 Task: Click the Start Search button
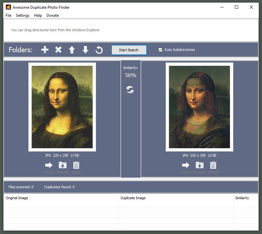coord(129,50)
